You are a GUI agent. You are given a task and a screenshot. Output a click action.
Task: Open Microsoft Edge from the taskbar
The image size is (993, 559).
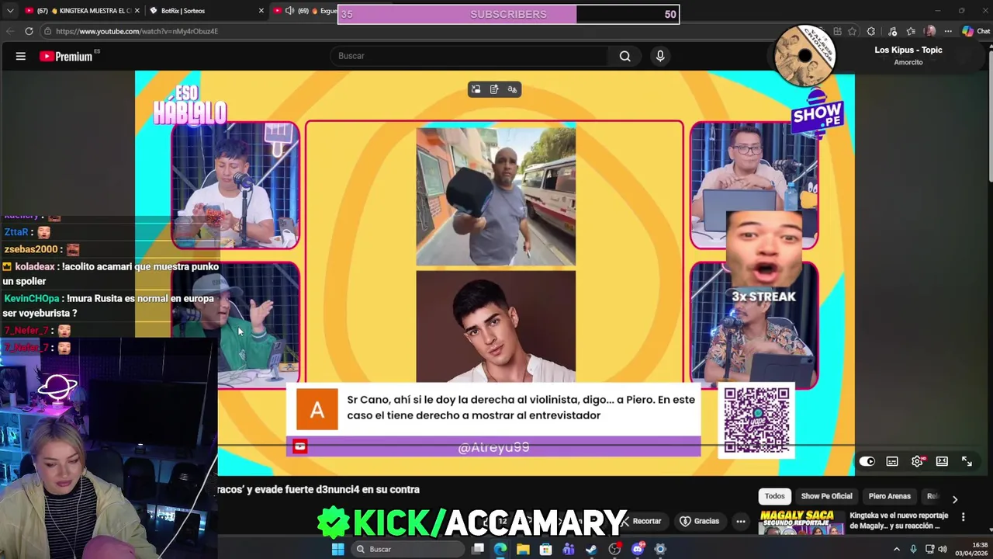tap(500, 549)
